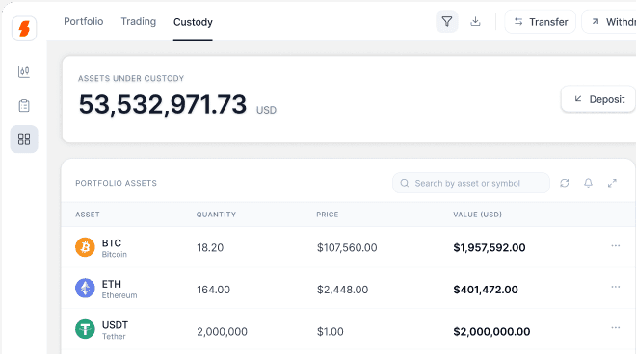Image resolution: width=636 pixels, height=354 pixels.
Task: Open the candlestick chart sidebar icon
Action: 24,72
